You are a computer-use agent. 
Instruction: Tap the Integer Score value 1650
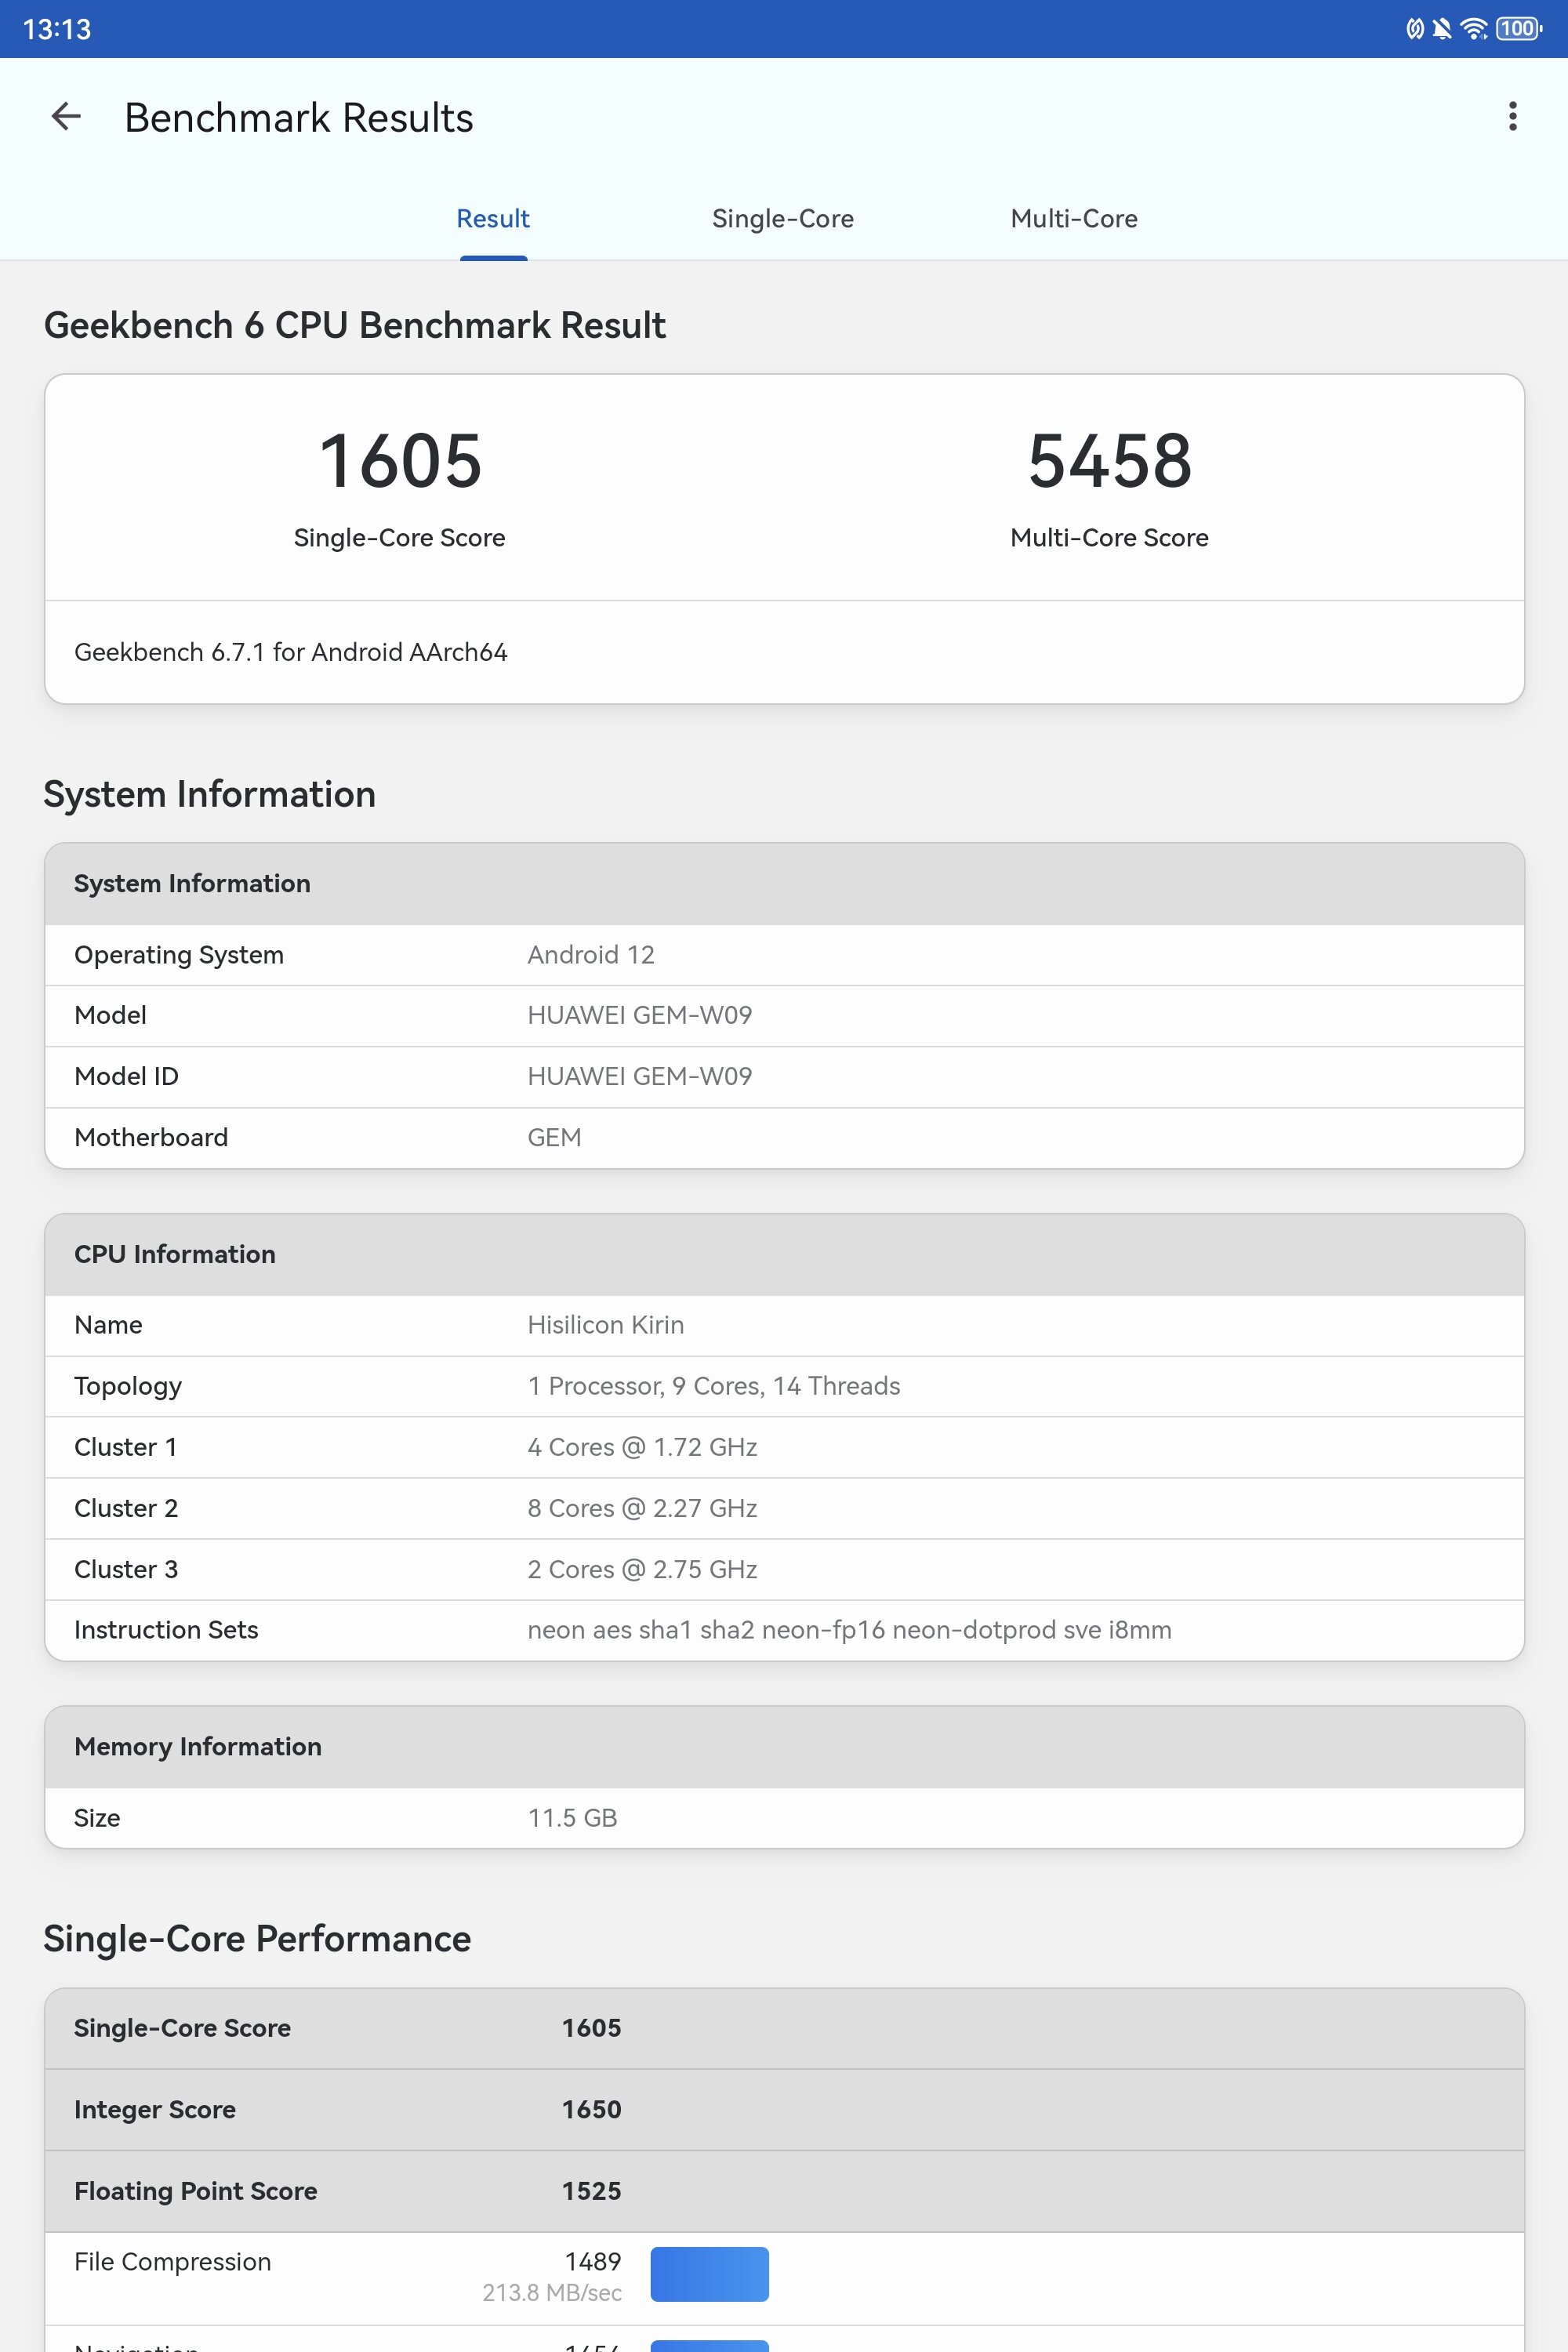pos(591,2110)
